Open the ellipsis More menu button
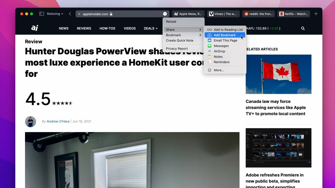The height and width of the screenshot is (188, 335). click(165, 14)
